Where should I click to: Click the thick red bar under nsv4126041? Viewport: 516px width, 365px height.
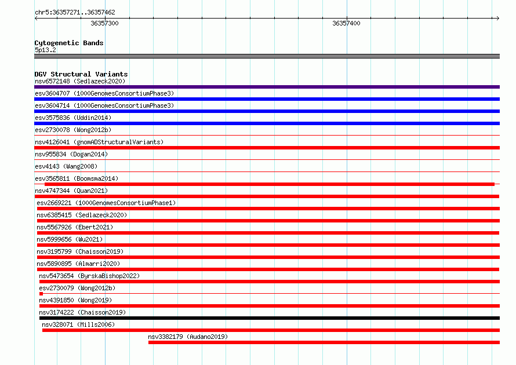point(267,148)
